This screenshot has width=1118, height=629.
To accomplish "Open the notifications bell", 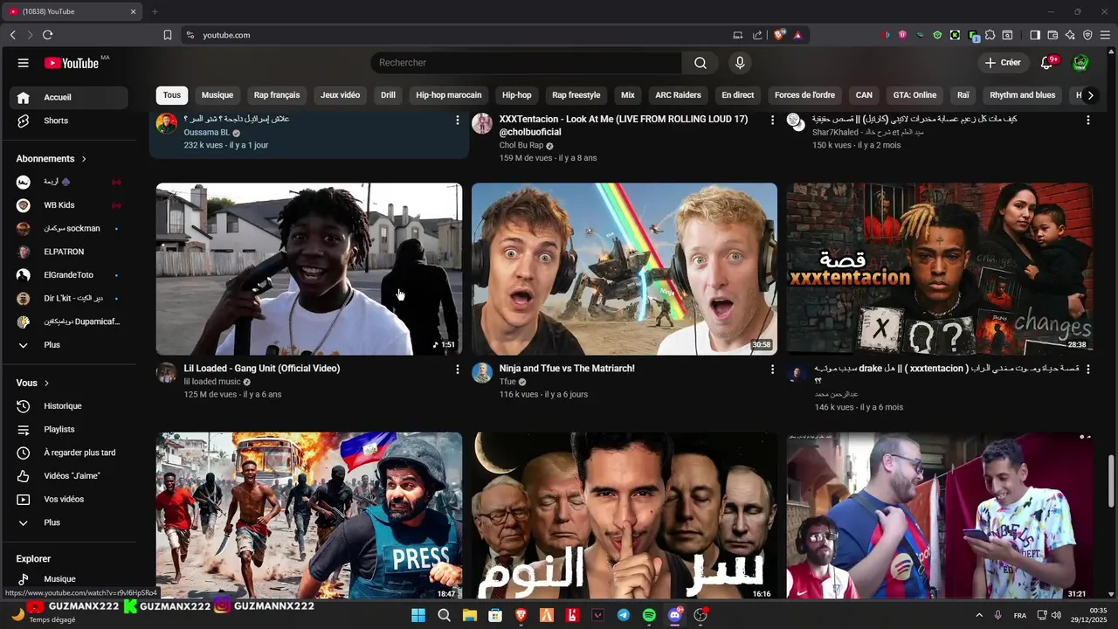I will [x=1047, y=63].
